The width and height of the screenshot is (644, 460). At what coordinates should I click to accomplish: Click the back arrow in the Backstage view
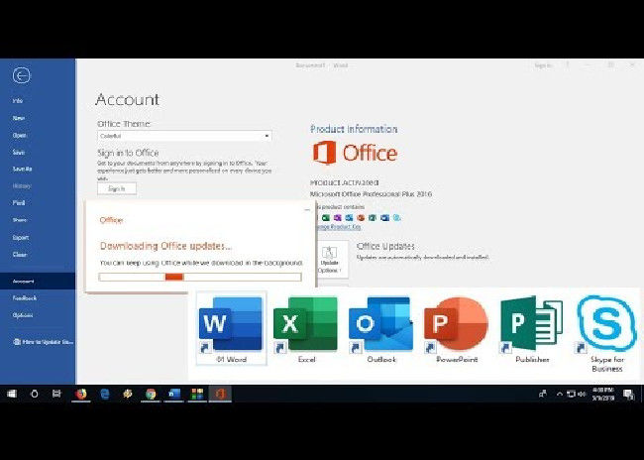pyautogui.click(x=22, y=75)
